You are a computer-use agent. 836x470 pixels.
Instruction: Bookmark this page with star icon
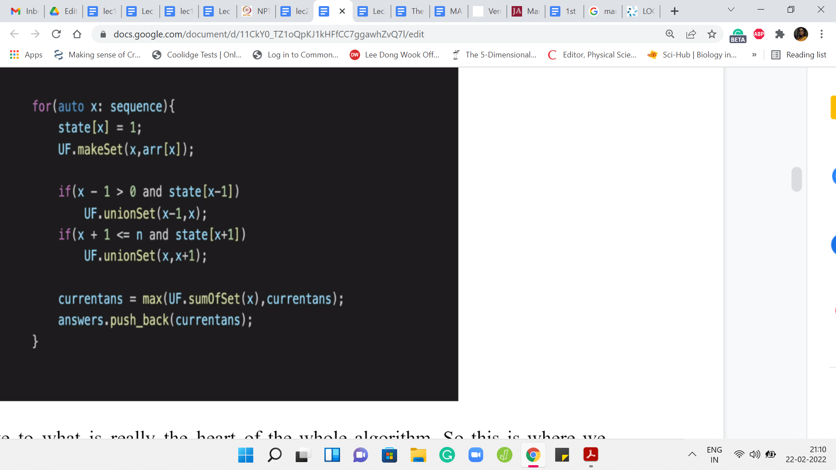pyautogui.click(x=711, y=34)
